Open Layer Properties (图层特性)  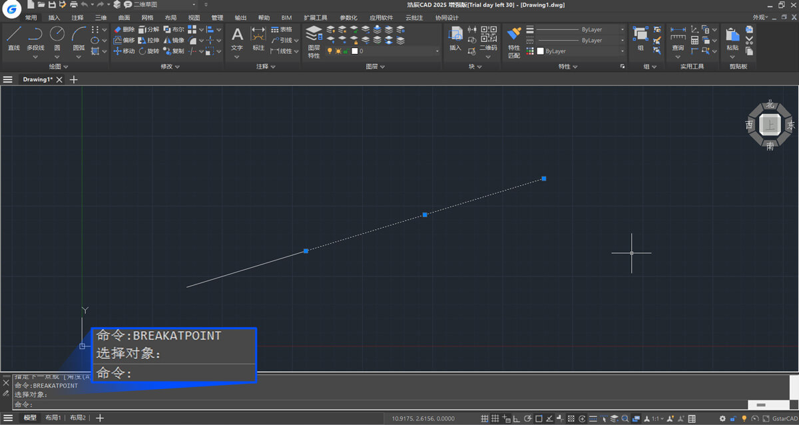(x=314, y=42)
